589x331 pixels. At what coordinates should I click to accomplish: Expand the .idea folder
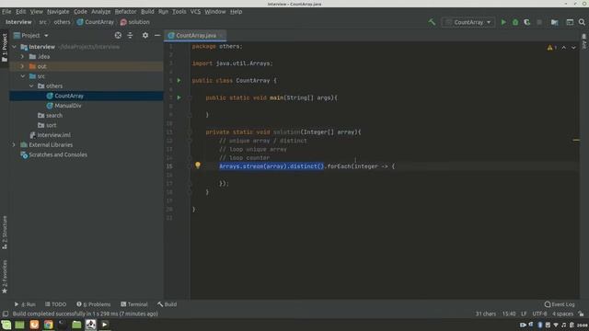point(22,57)
